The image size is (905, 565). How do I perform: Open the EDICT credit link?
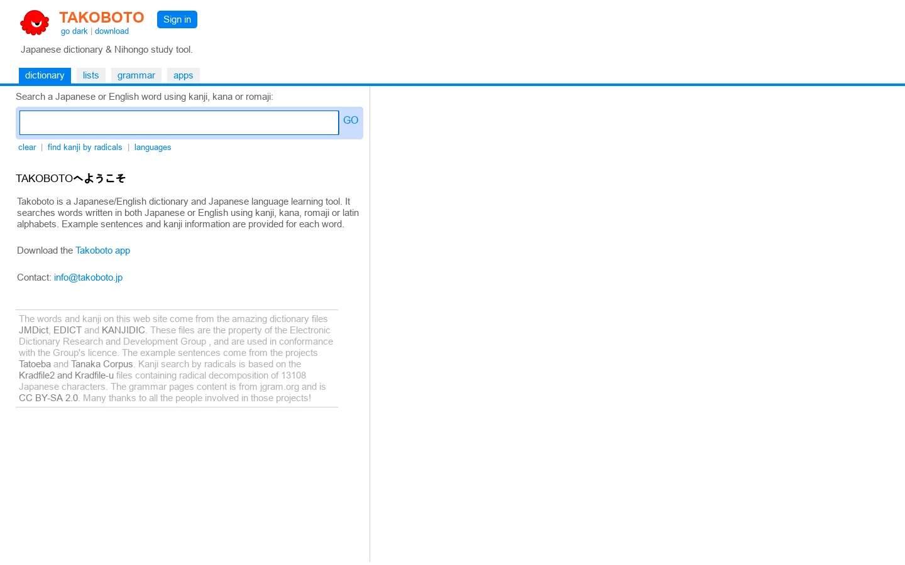click(67, 330)
